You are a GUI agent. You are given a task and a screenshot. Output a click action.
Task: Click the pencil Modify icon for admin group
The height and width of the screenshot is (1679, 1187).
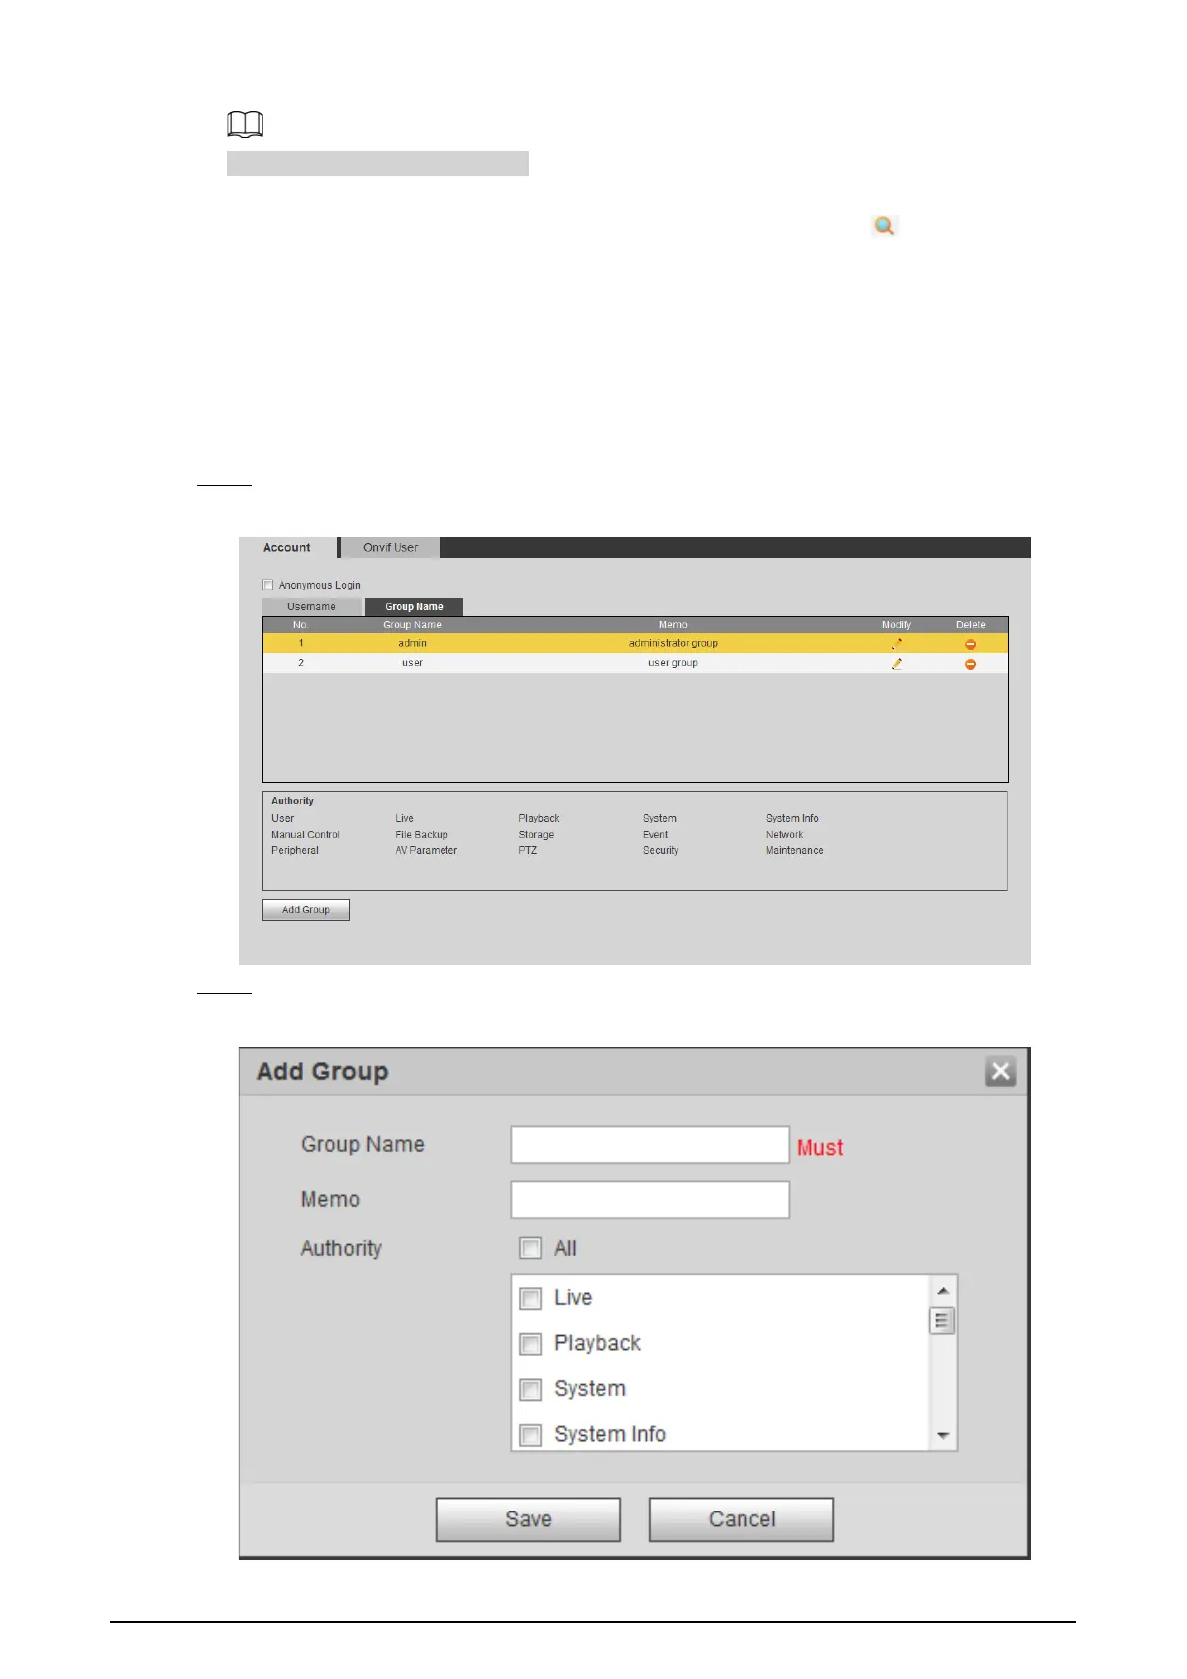point(896,644)
